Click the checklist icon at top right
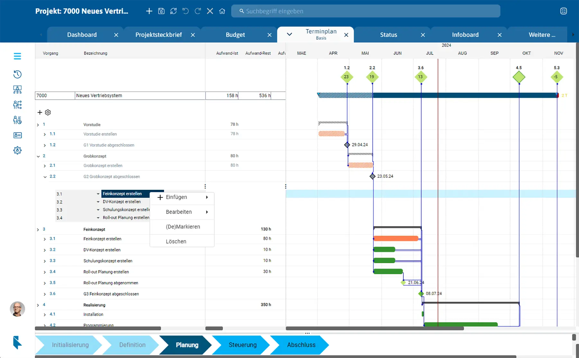Image resolution: width=579 pixels, height=358 pixels. tap(564, 11)
